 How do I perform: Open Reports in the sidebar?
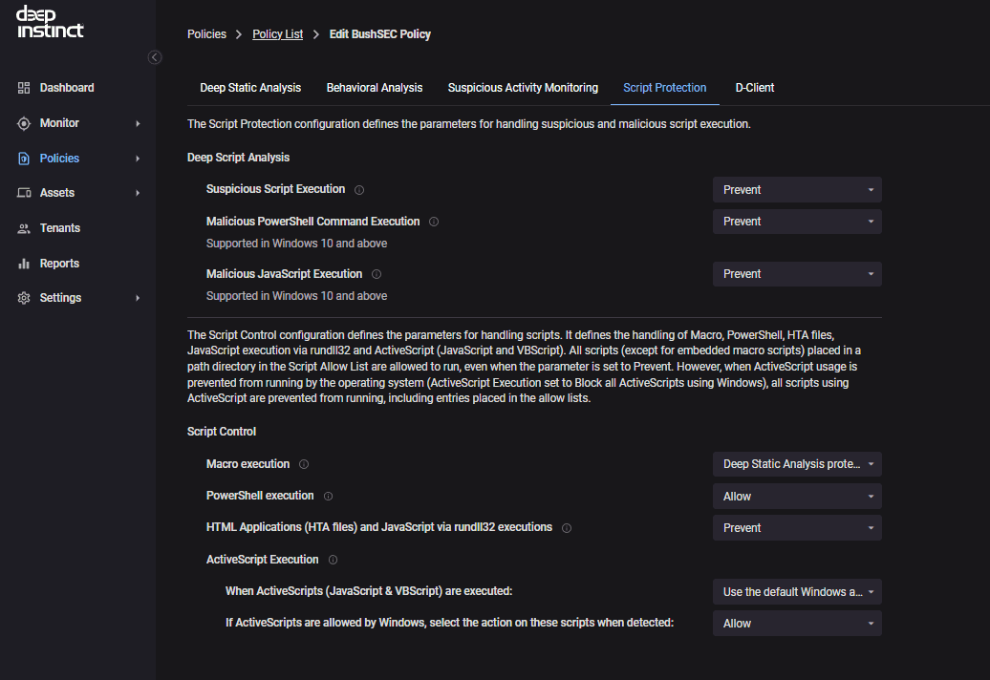click(x=59, y=264)
